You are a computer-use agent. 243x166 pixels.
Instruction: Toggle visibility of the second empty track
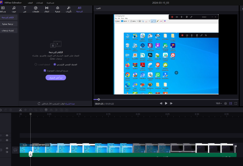(x=7, y=140)
